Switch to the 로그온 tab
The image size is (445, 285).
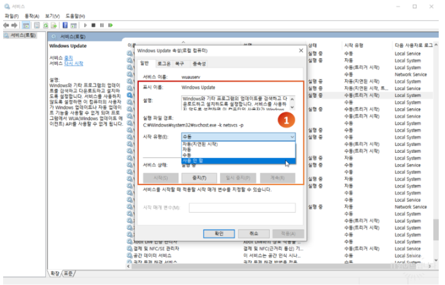(164, 64)
